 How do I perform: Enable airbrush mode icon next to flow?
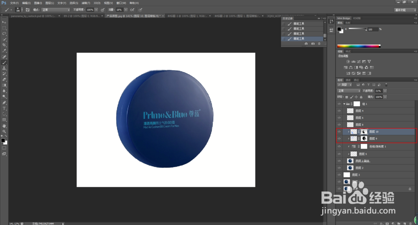point(132,10)
